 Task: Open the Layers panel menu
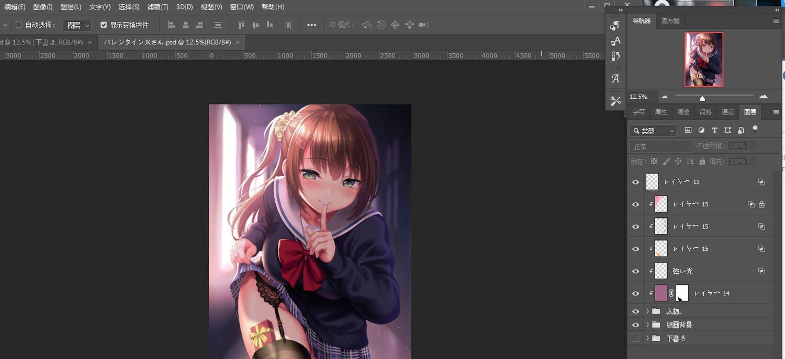776,112
